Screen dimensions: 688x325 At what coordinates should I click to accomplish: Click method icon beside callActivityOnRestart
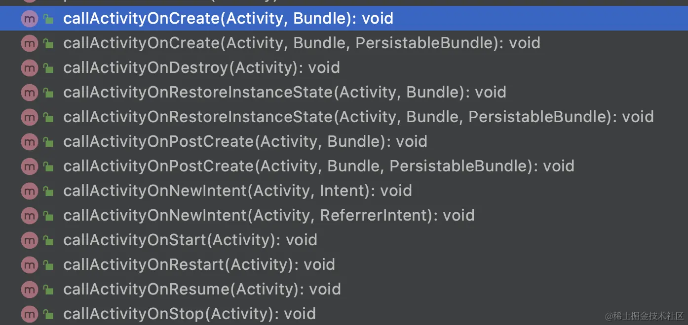[x=30, y=265]
